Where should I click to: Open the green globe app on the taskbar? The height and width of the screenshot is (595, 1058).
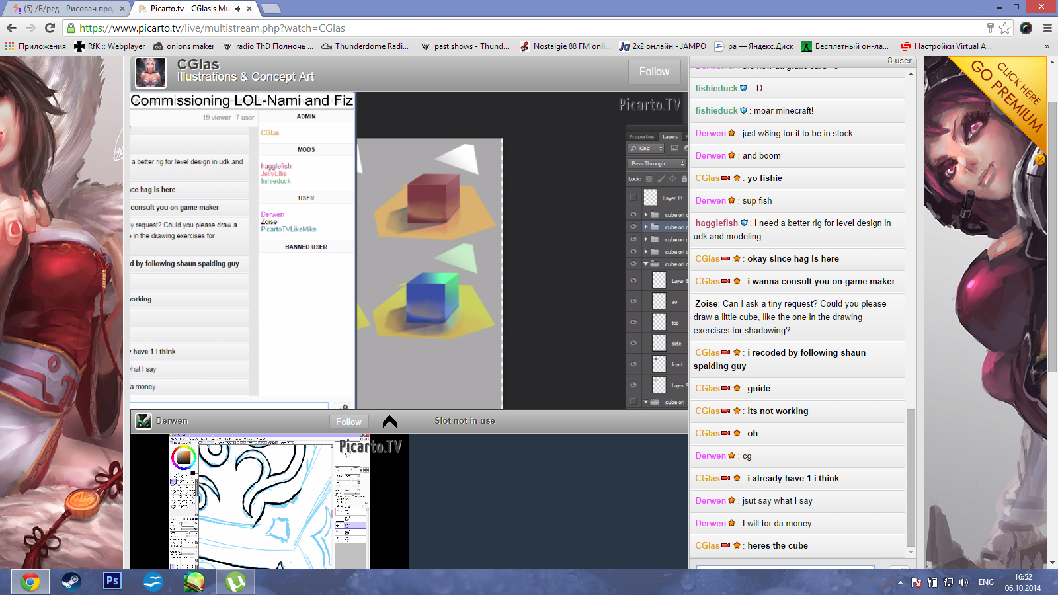[194, 582]
